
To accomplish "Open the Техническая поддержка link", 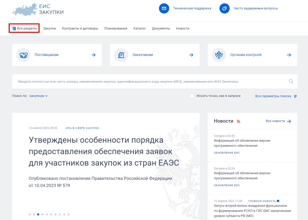I will point(192,8).
